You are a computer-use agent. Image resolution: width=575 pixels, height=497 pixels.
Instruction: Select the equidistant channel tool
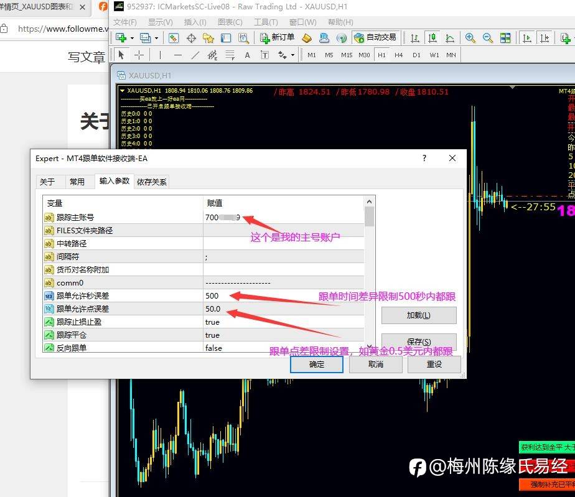[x=212, y=55]
